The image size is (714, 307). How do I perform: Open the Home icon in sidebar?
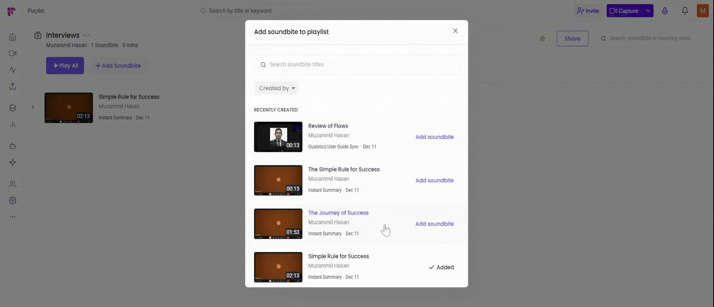pos(13,37)
